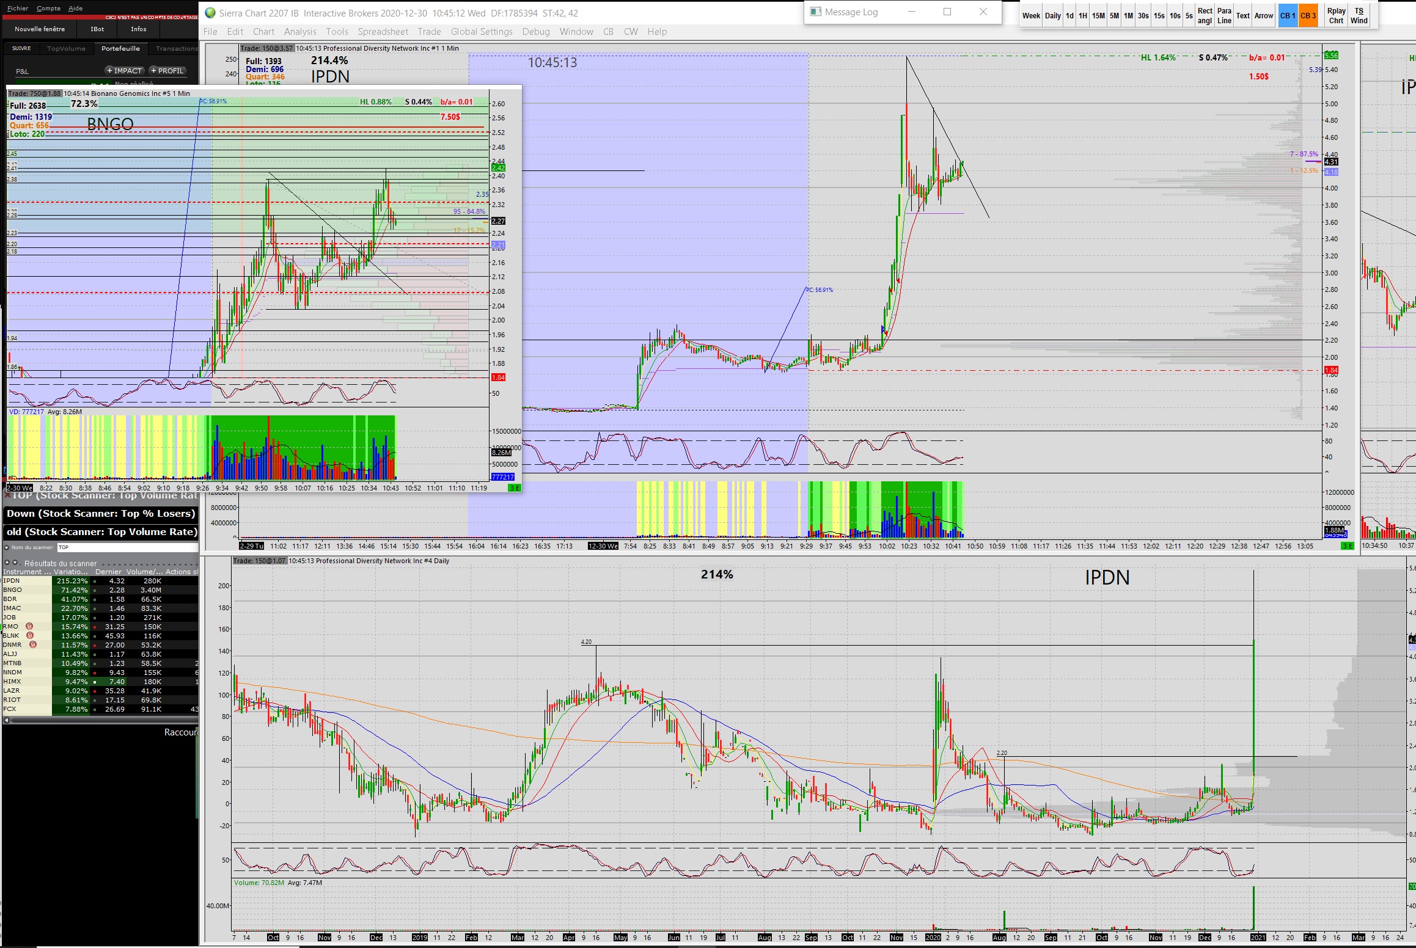1416x948 pixels.
Task: Open the Replay Chart control
Action: (1336, 16)
